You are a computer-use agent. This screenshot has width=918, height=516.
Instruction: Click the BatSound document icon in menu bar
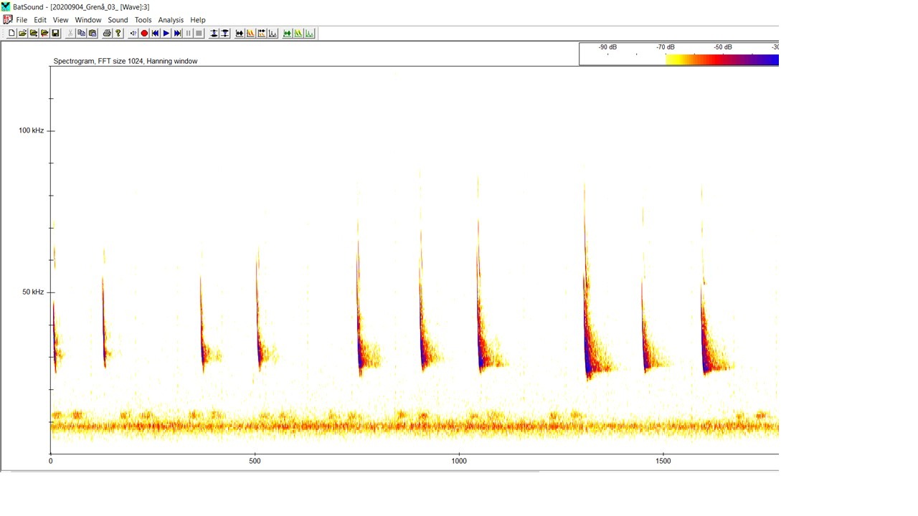pyautogui.click(x=8, y=20)
